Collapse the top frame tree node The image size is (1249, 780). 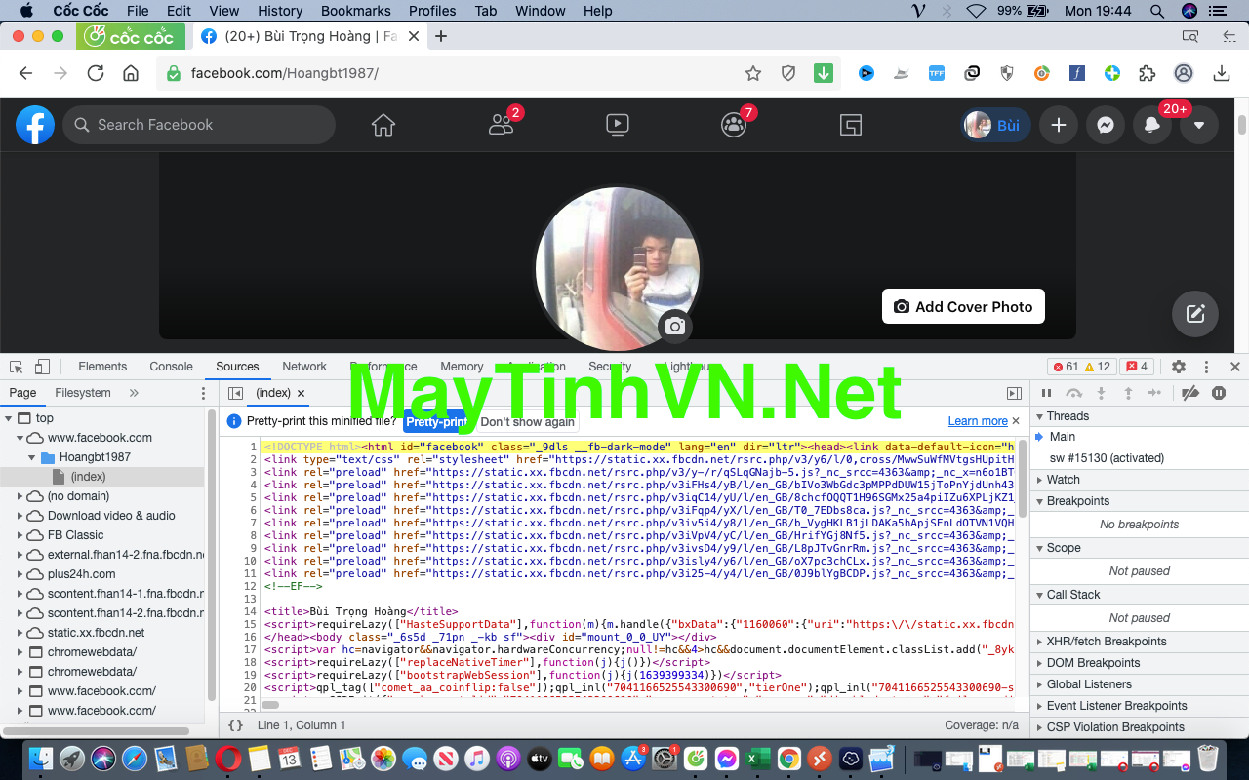pos(10,417)
